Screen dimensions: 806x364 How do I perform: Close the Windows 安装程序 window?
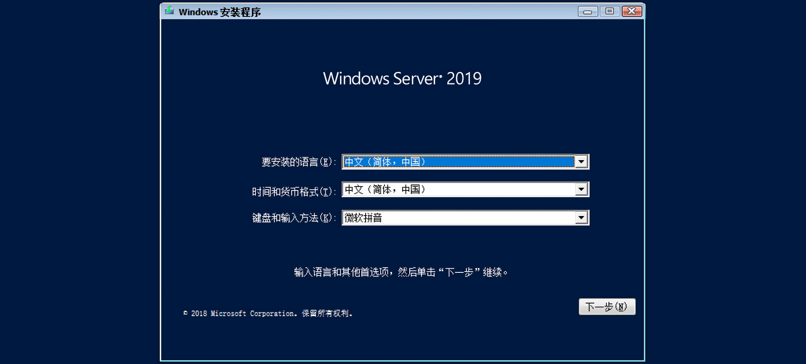(632, 11)
